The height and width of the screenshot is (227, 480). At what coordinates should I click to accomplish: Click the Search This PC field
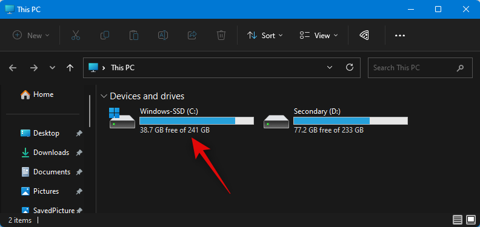421,68
